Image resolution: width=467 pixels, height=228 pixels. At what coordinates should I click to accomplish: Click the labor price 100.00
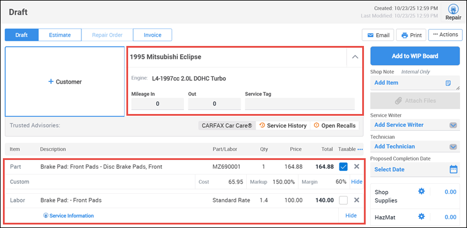tap(293, 200)
